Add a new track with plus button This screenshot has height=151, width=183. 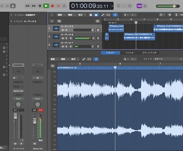click(x=52, y=21)
